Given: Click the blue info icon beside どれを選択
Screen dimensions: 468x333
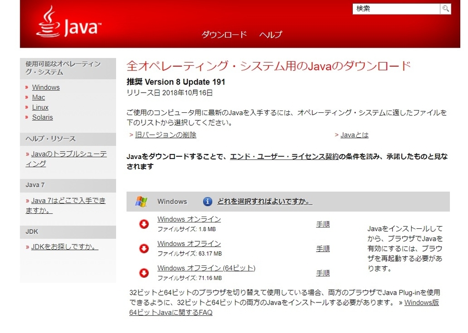Looking at the screenshot, I should coord(207,201).
